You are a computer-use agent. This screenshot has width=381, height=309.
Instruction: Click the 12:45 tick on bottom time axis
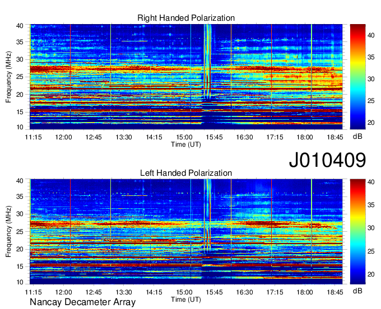click(x=94, y=292)
